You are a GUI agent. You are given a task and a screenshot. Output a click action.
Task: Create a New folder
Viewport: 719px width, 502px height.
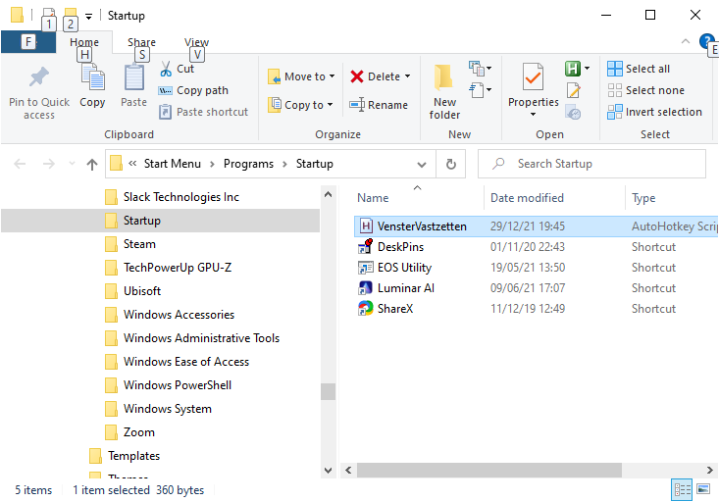pyautogui.click(x=444, y=92)
